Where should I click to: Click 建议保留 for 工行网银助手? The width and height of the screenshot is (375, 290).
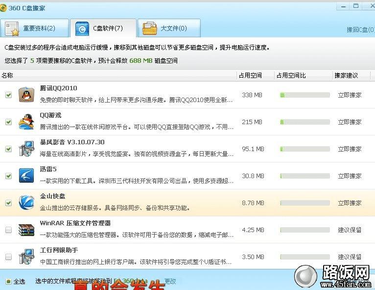[x=350, y=257]
